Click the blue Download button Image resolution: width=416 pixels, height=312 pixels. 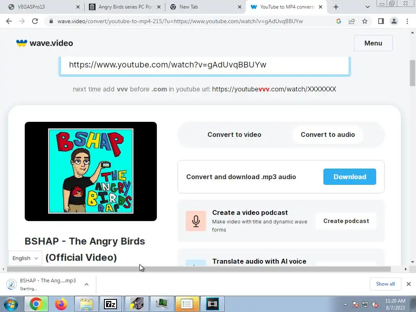pos(350,177)
